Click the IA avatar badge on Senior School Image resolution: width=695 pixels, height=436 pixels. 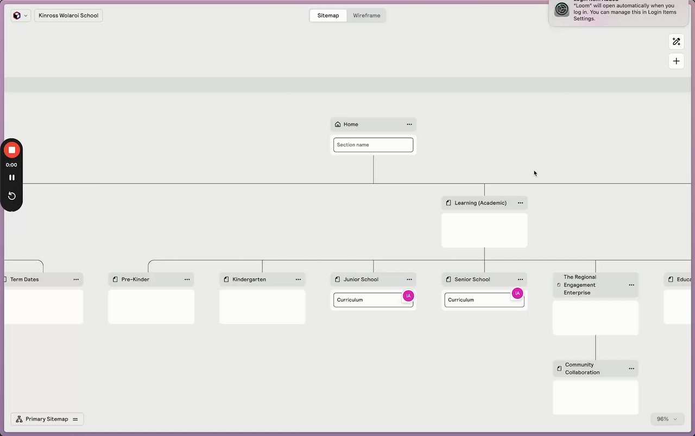517,293
